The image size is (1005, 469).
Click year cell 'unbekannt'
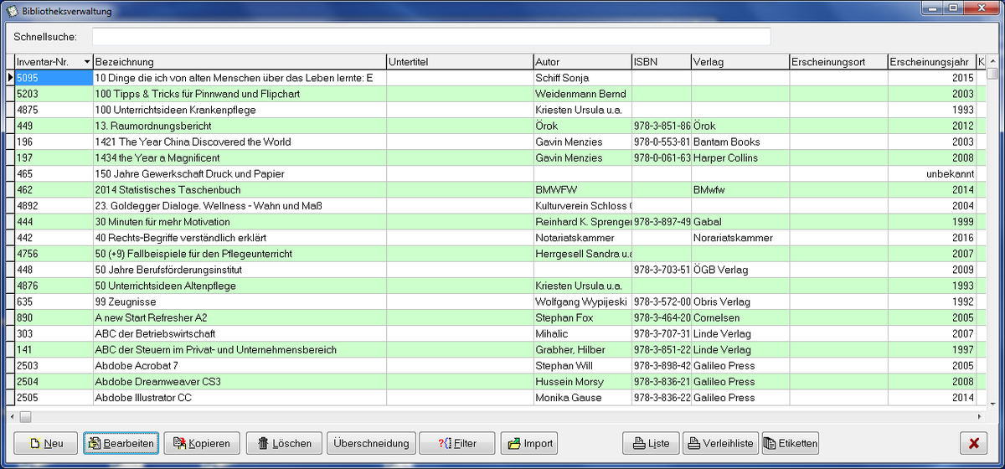tap(932, 173)
